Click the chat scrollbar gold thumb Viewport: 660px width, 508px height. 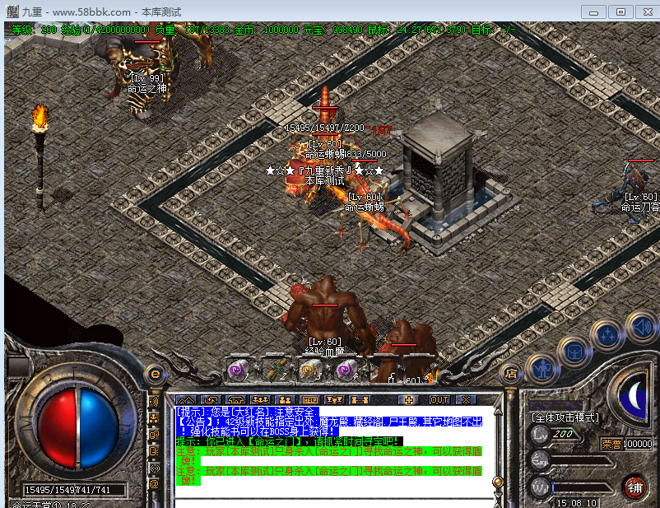point(498,482)
